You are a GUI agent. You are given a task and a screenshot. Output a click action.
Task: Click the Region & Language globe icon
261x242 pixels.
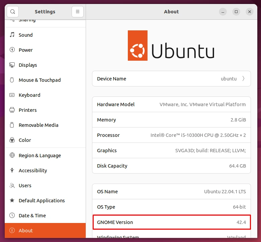click(x=12, y=155)
